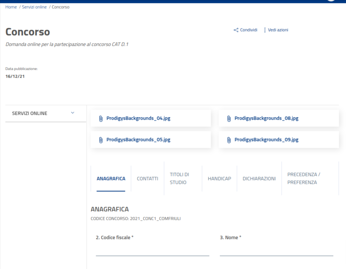Click the share icon beside Condividi
Viewport: 346px width, 269px height.
(x=236, y=30)
